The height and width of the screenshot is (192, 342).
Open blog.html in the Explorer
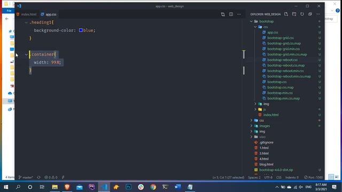266,164
